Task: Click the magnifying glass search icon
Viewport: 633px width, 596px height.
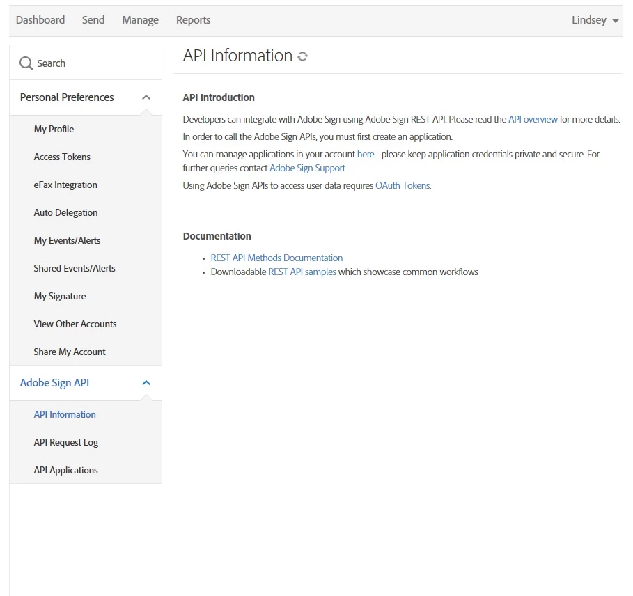Action: coord(26,63)
